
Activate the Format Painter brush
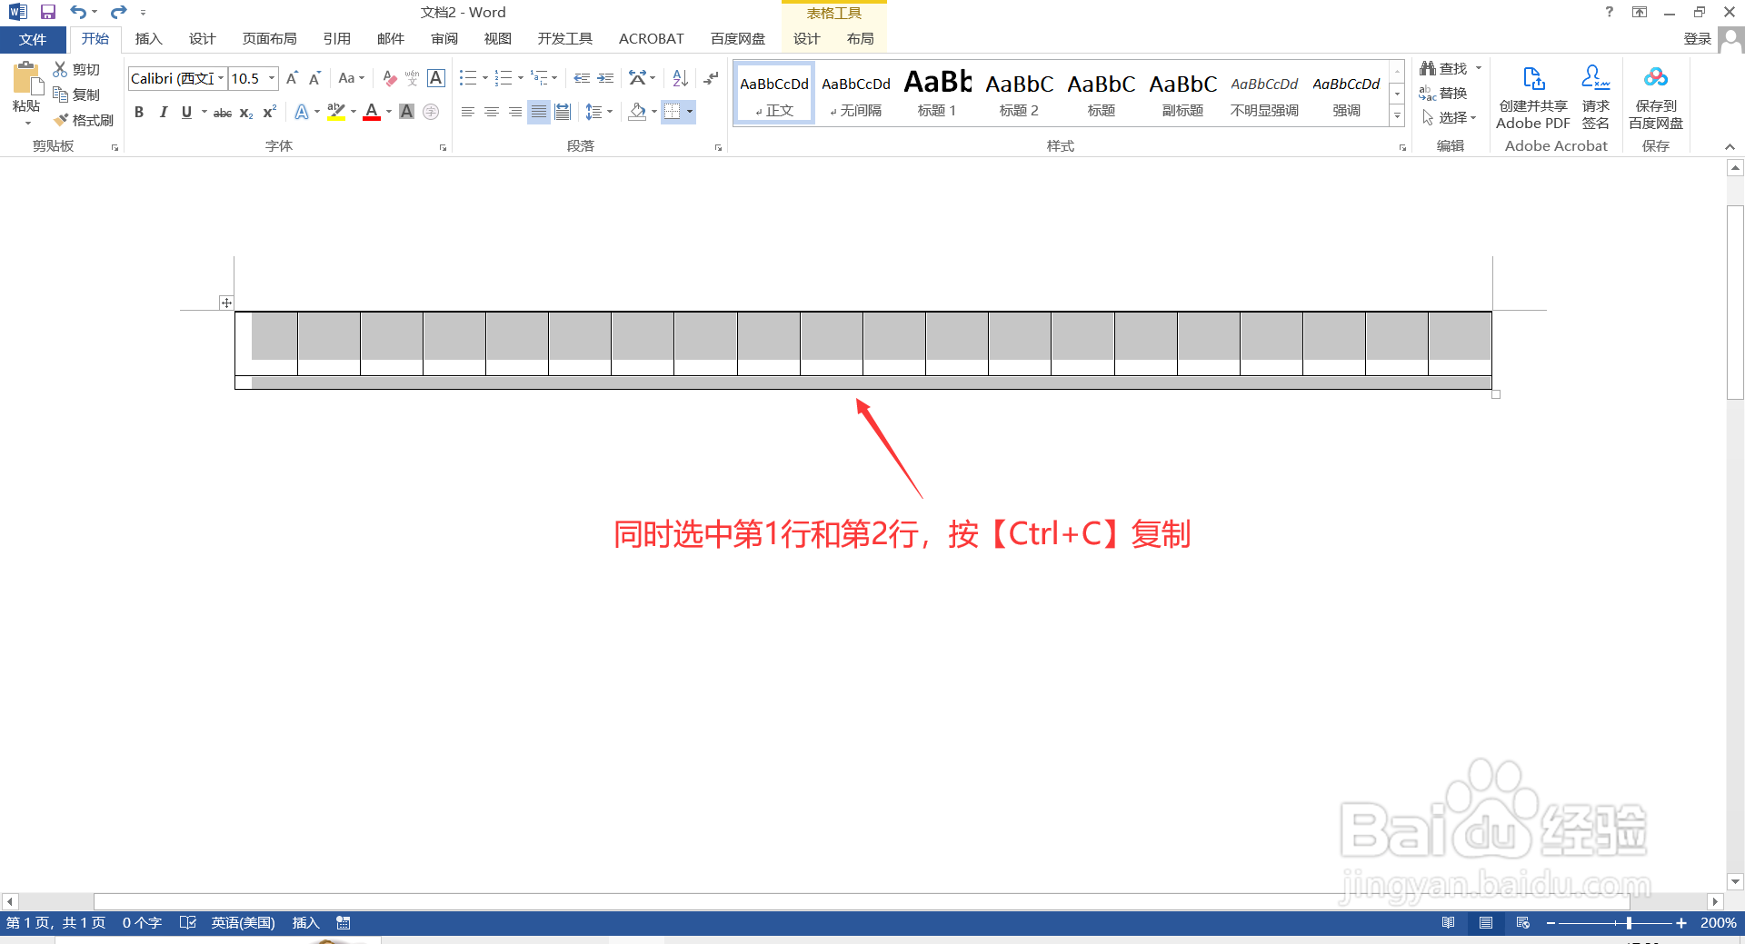(61, 120)
